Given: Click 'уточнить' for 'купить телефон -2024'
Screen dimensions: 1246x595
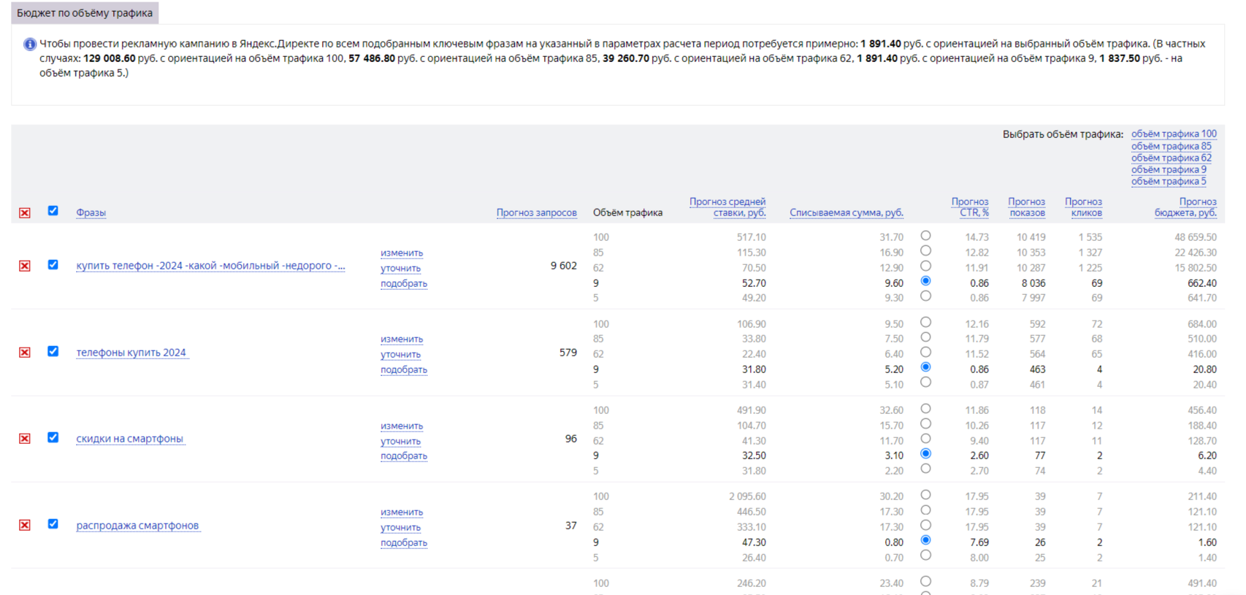Looking at the screenshot, I should click(401, 269).
